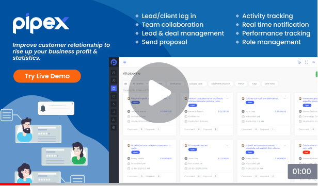Switch to list view toggle beside All pipeline

tap(125, 83)
